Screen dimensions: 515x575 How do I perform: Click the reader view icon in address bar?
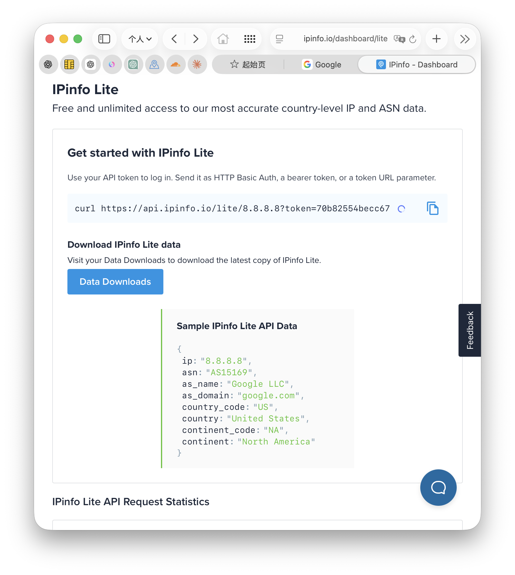pos(279,39)
